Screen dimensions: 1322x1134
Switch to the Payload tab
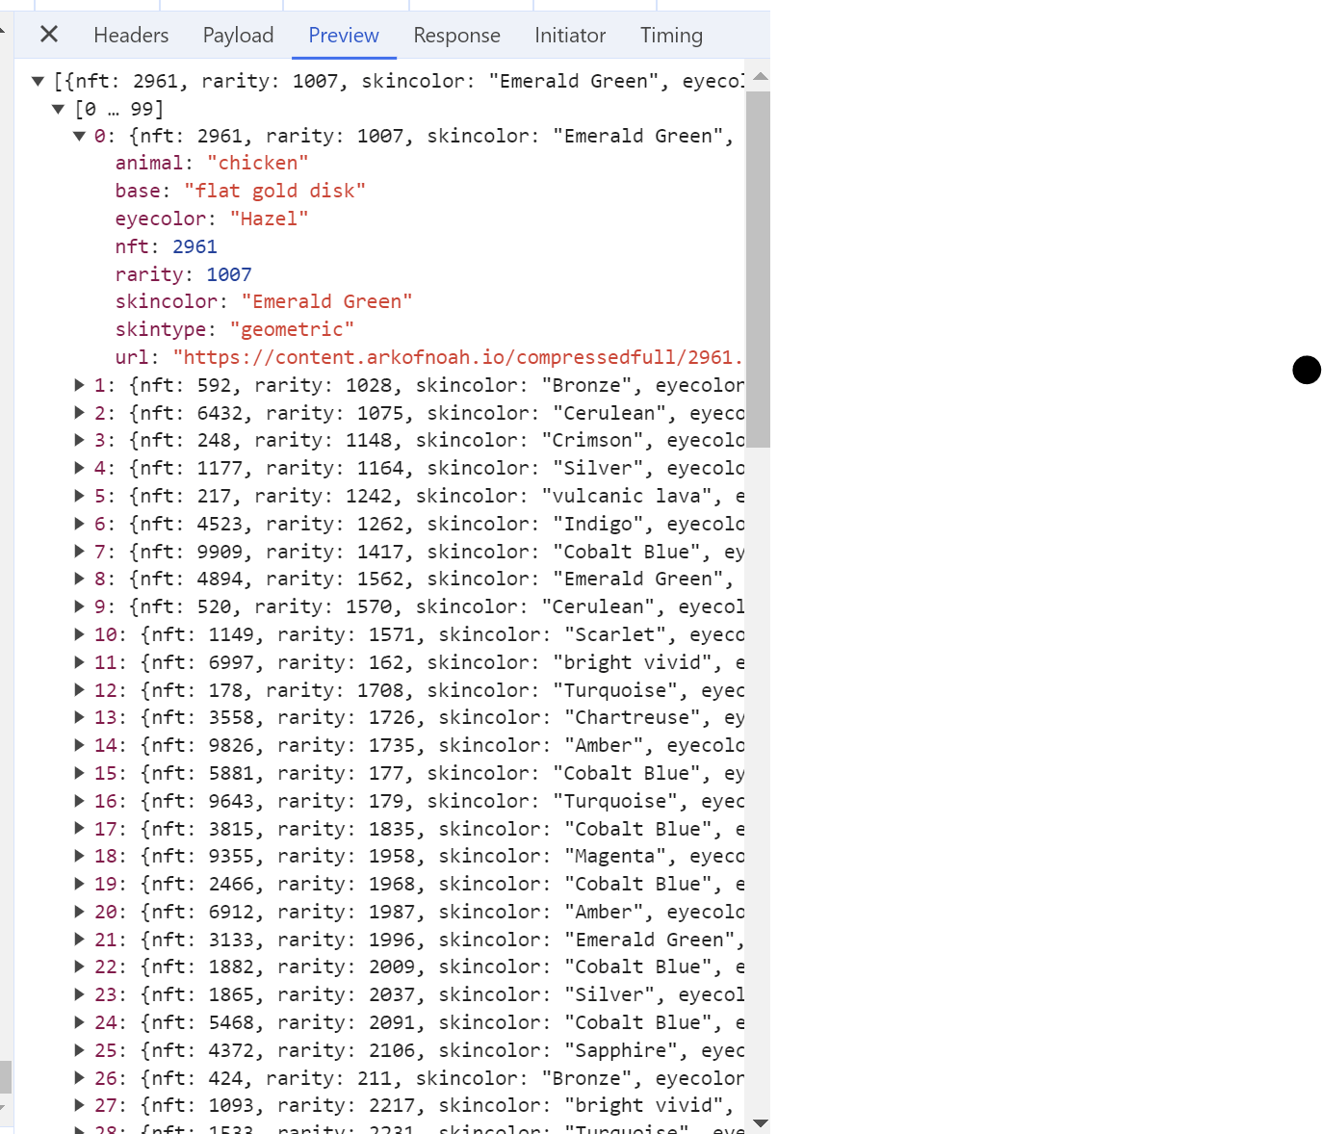click(x=238, y=36)
